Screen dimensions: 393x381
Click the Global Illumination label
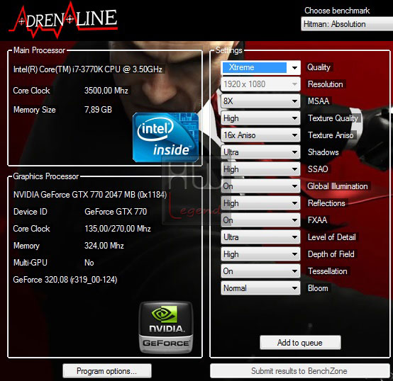click(338, 186)
